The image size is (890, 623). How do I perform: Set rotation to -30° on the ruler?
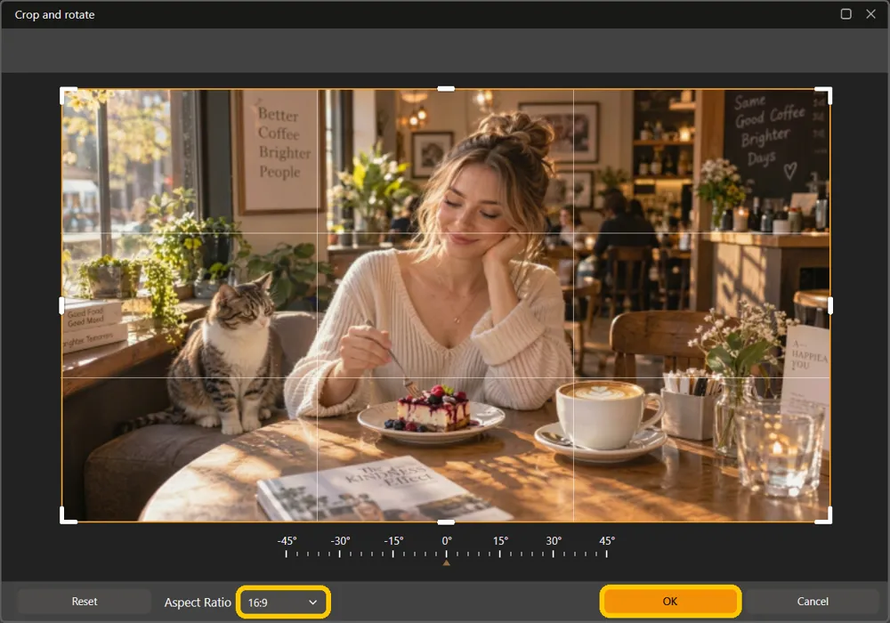coord(339,554)
